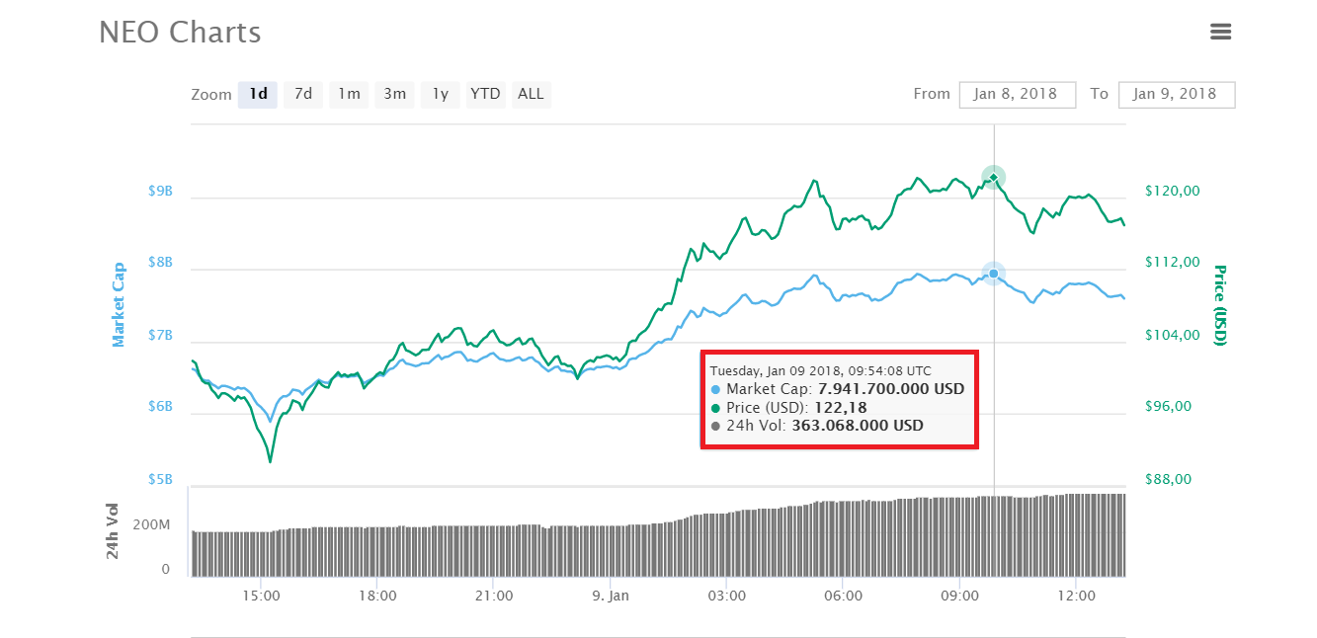Zoom chart to 1y

coord(440,94)
